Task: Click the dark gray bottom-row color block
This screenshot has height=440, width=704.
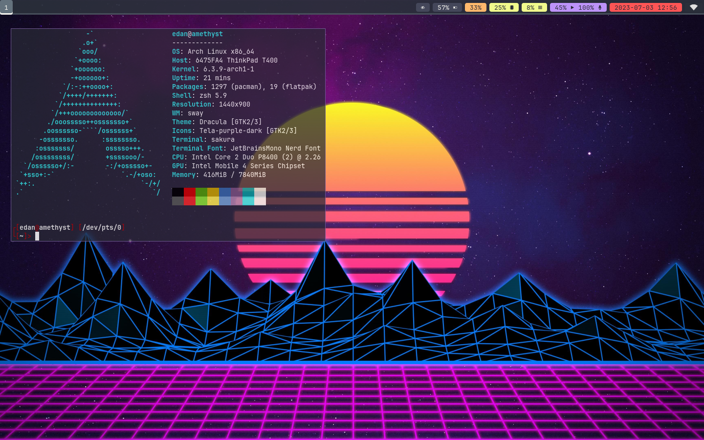Action: (x=178, y=201)
